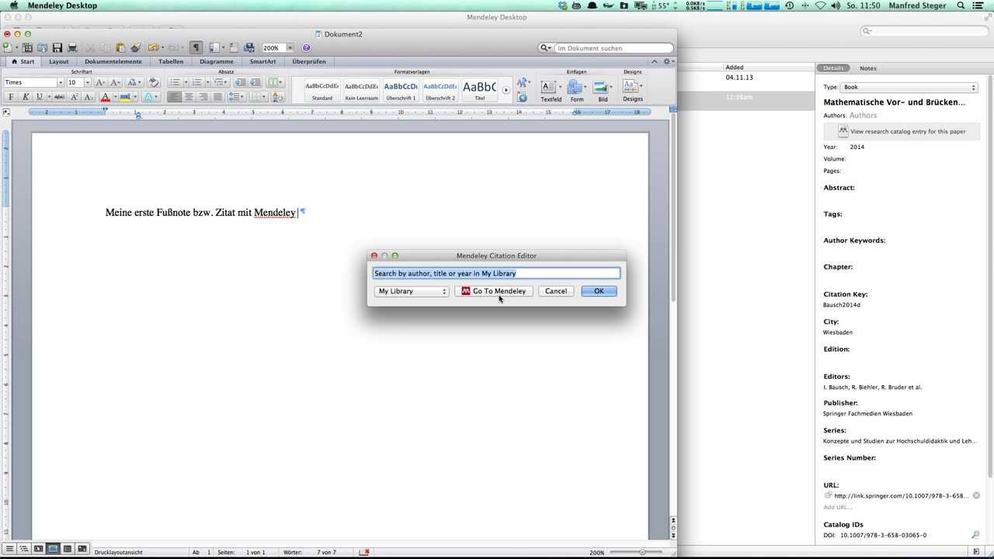Viewport: 994px width, 559px height.
Task: Switch to Layout ribbon tab
Action: (x=58, y=61)
